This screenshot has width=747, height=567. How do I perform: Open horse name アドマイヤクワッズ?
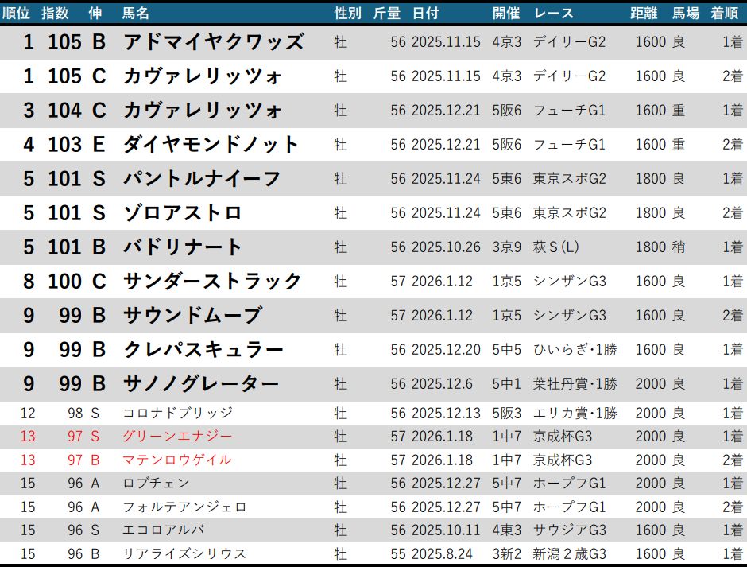click(213, 42)
